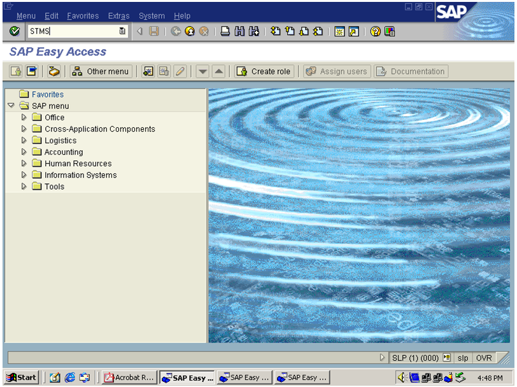Click the Previous Page icon

click(290, 31)
